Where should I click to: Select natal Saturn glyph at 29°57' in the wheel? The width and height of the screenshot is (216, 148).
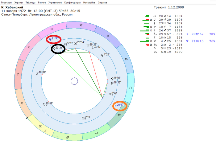44,105
